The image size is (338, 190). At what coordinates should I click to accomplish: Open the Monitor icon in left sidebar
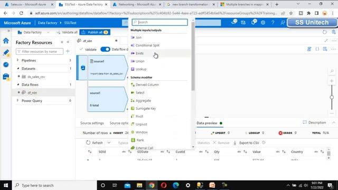click(x=6, y=64)
